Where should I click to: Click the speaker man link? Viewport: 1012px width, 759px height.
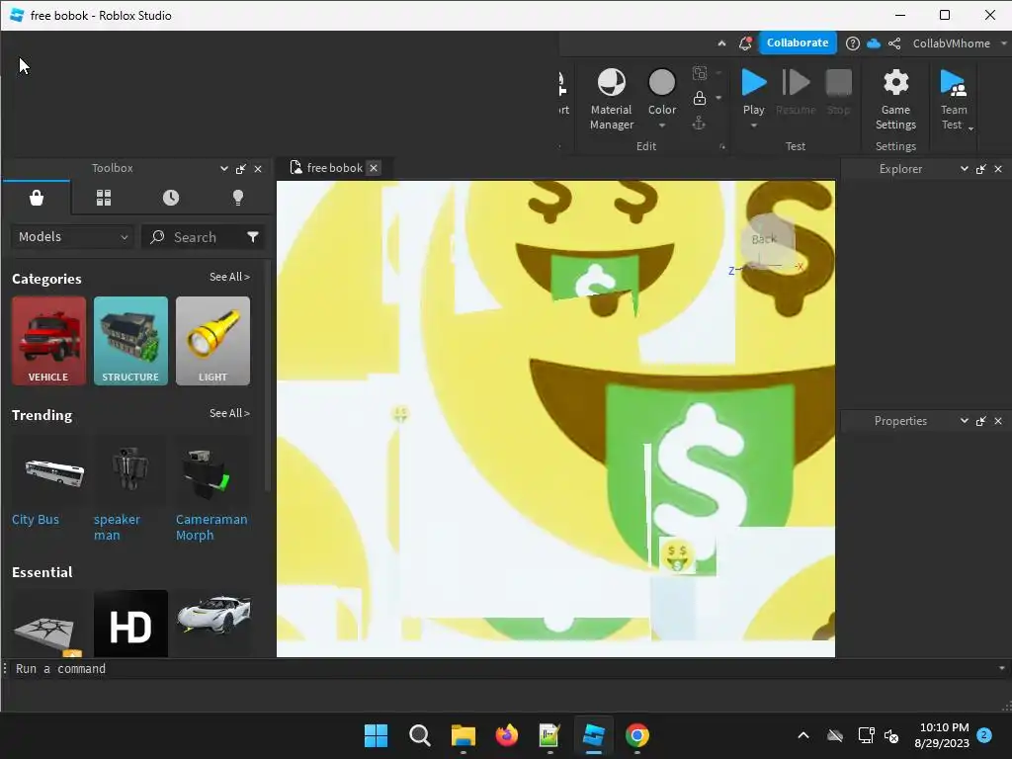[x=117, y=528]
